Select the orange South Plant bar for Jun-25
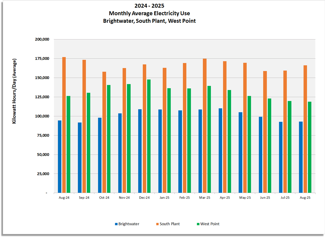325x237 pixels. coord(265,132)
